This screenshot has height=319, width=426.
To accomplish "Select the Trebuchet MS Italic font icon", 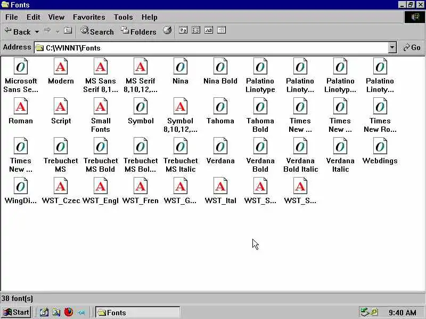I will point(181,146).
